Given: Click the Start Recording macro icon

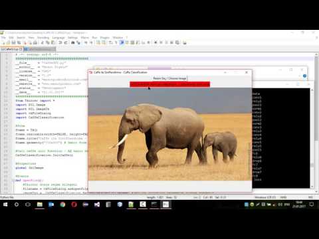Looking at the screenshot, I should click(x=156, y=42).
